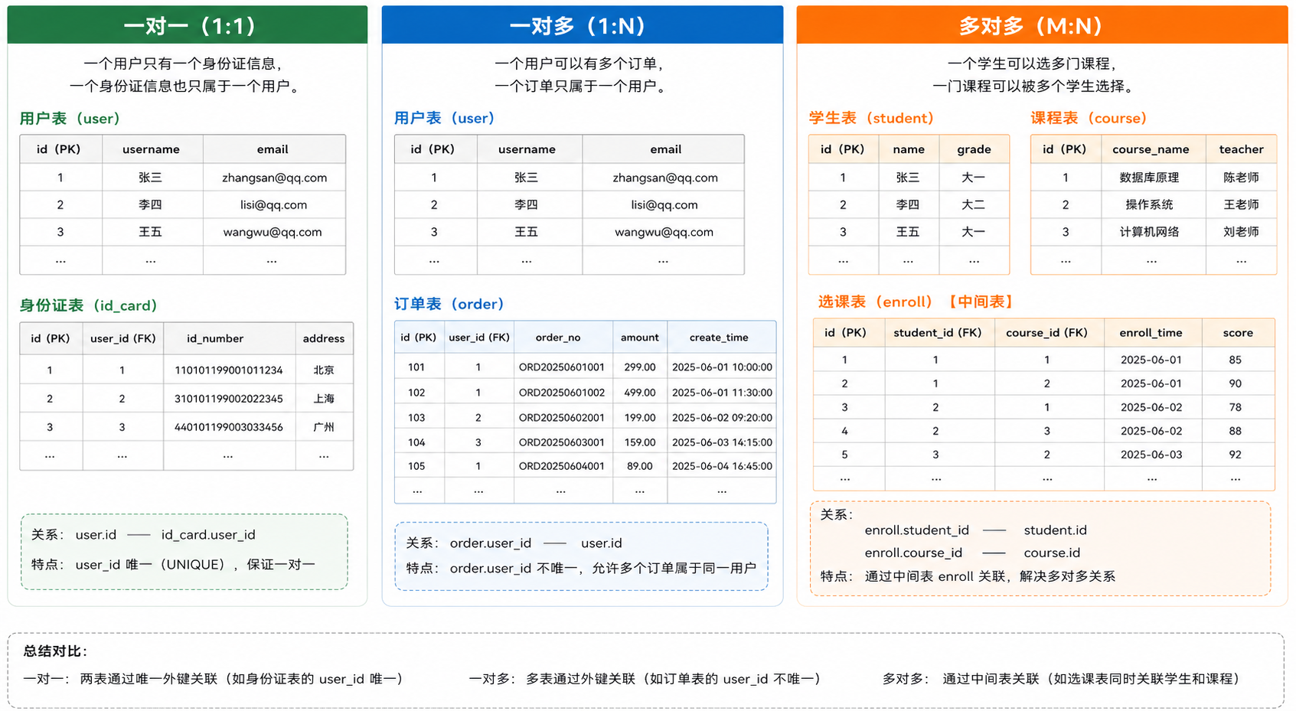Click the course_name cell 数据库原理
1296x711 pixels.
point(1149,178)
